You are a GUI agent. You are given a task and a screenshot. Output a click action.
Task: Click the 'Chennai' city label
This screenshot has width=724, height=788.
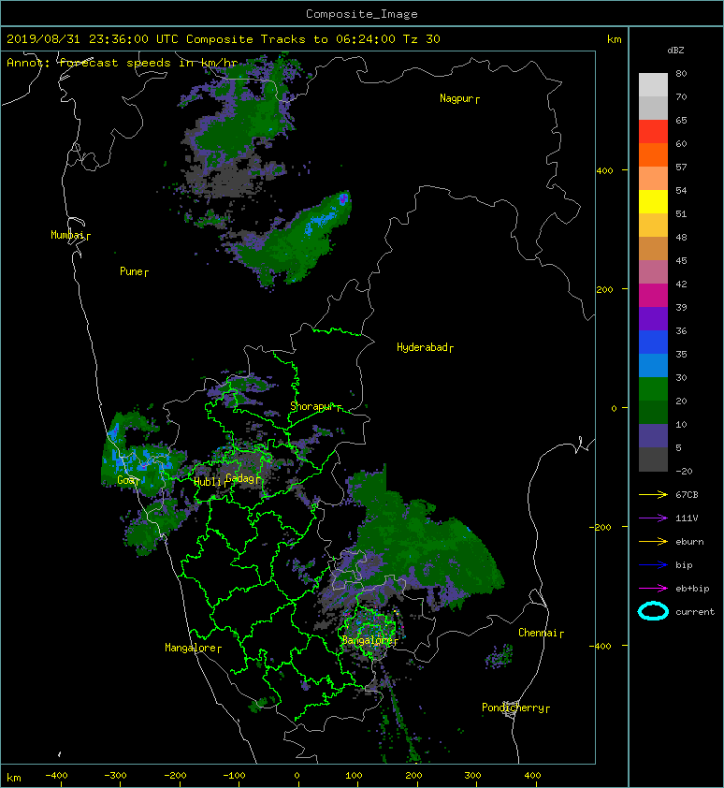(538, 633)
